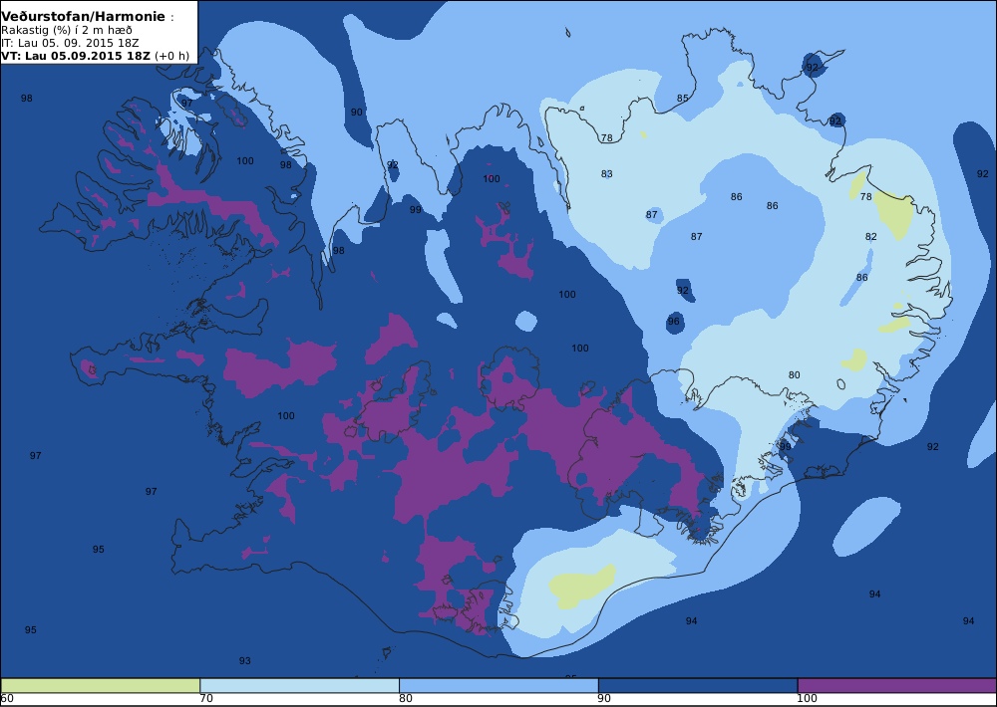Click the medium blue 80–90 legend swatch
The image size is (997, 707).
[x=498, y=686]
